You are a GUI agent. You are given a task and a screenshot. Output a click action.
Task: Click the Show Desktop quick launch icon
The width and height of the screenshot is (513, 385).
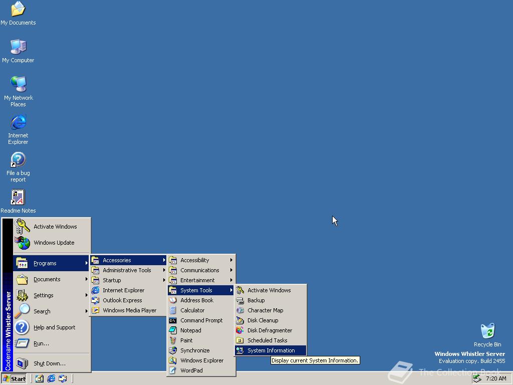pyautogui.click(x=39, y=379)
